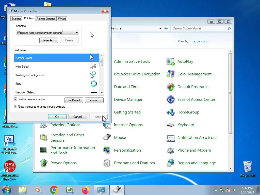Click the search magnifier in Control Panel
Image resolution: width=260 pixels, height=195 pixels.
pyautogui.click(x=229, y=28)
